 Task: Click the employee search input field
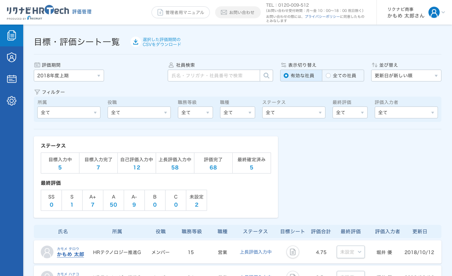tap(214, 76)
